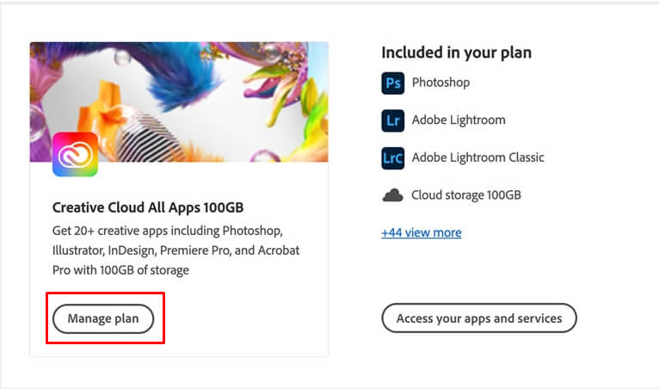Select the Photoshop text label
659x389 pixels.
(440, 83)
